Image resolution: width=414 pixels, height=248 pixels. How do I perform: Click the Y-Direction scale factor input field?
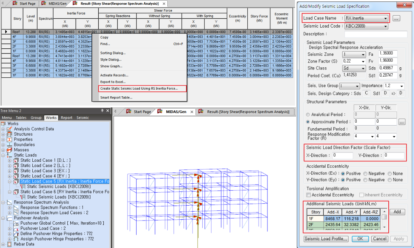[x=394, y=155]
